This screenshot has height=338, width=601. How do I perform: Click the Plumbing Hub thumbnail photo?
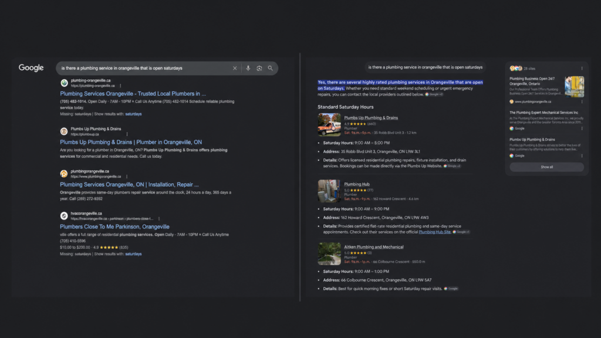329,191
